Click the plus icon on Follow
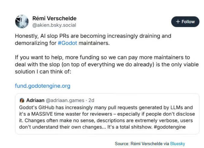Viewport: 204px width, 148px height. coord(178,22)
